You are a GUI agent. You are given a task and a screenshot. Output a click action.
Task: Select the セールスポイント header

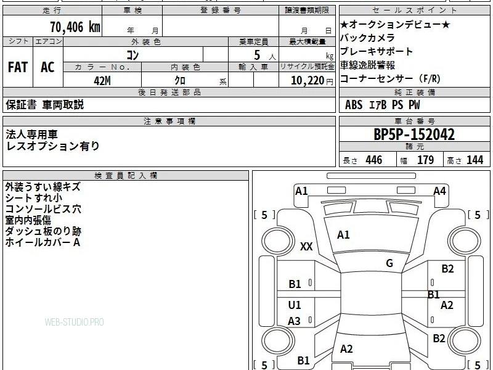[x=414, y=10]
